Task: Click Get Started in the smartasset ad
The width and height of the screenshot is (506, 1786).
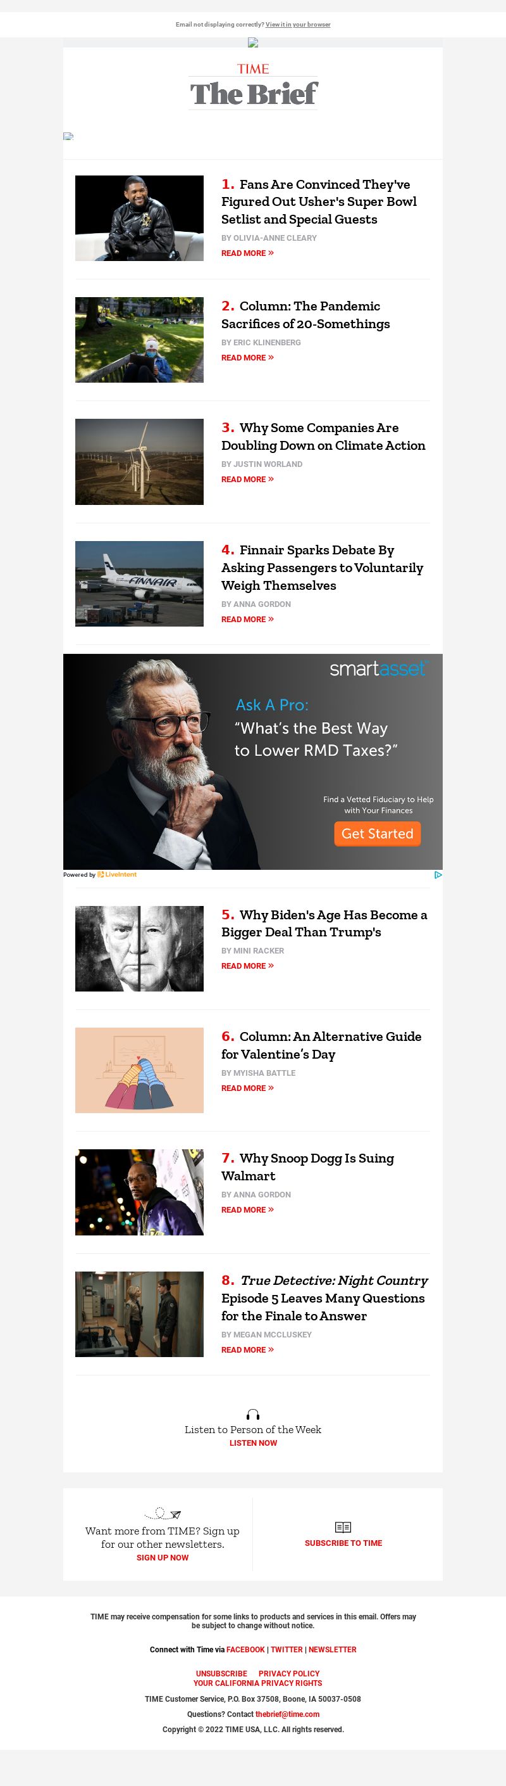Action: [377, 833]
